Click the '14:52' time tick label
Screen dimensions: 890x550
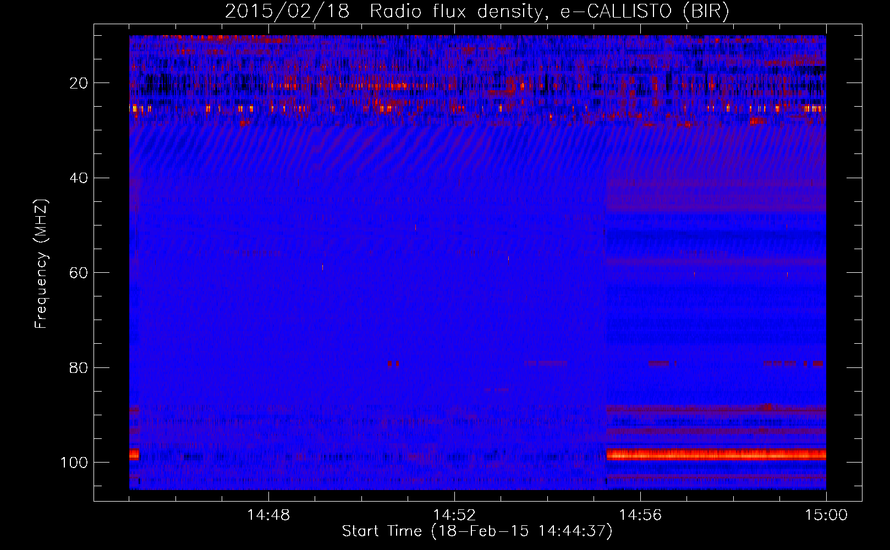pos(454,515)
